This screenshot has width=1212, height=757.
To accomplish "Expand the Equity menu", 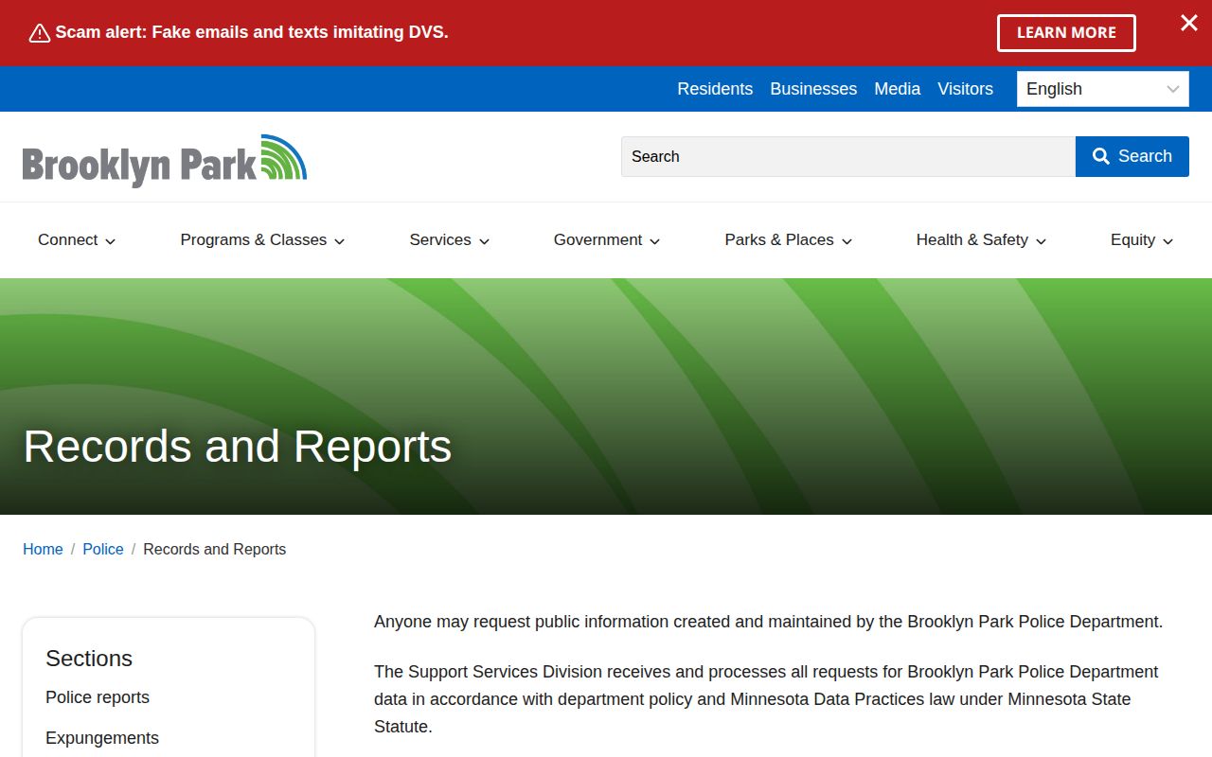I will [x=1142, y=240].
